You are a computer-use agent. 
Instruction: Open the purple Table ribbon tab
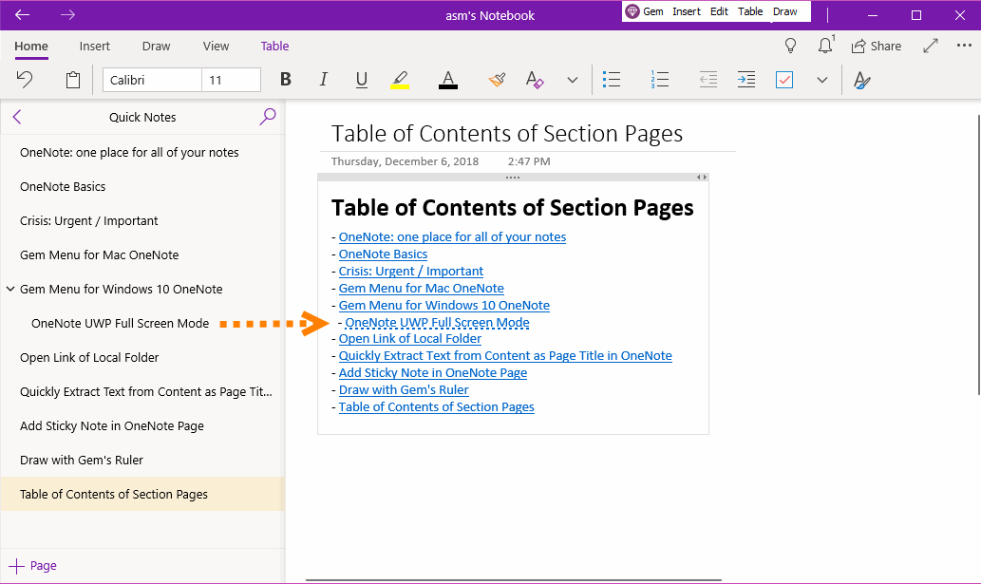click(x=274, y=47)
